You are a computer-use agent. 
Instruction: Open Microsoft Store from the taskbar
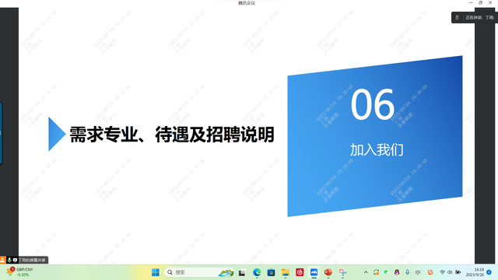271,272
